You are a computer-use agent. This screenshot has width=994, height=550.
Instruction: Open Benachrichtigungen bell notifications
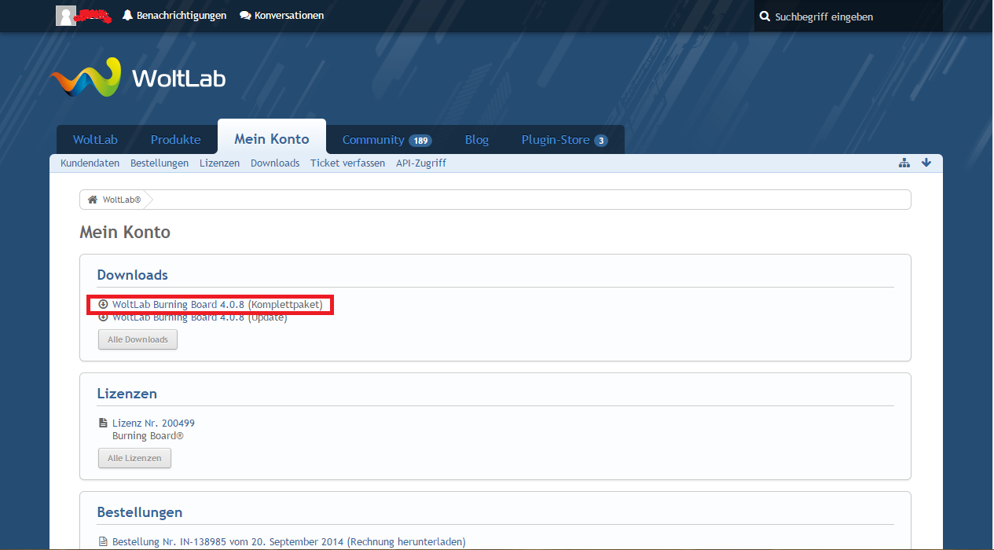pyautogui.click(x=174, y=16)
